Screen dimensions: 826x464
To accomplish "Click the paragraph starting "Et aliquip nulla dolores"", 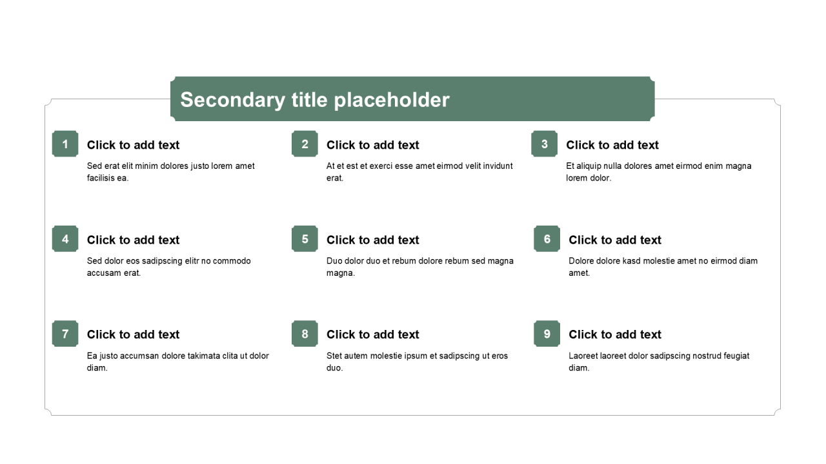I will 658,171.
